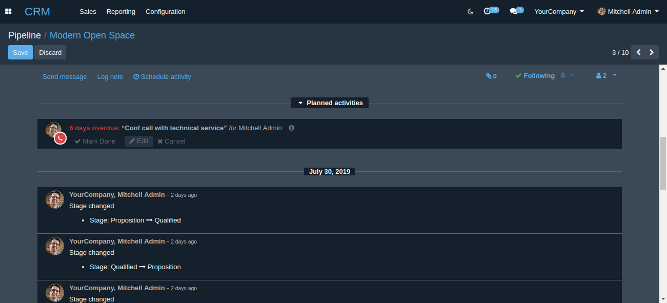Open YourCompany company dropdown

[559, 11]
